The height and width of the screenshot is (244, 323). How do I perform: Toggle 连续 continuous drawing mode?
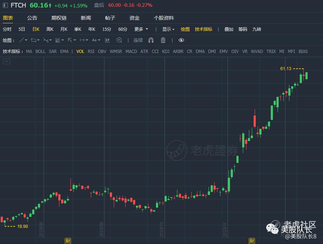click(138, 40)
